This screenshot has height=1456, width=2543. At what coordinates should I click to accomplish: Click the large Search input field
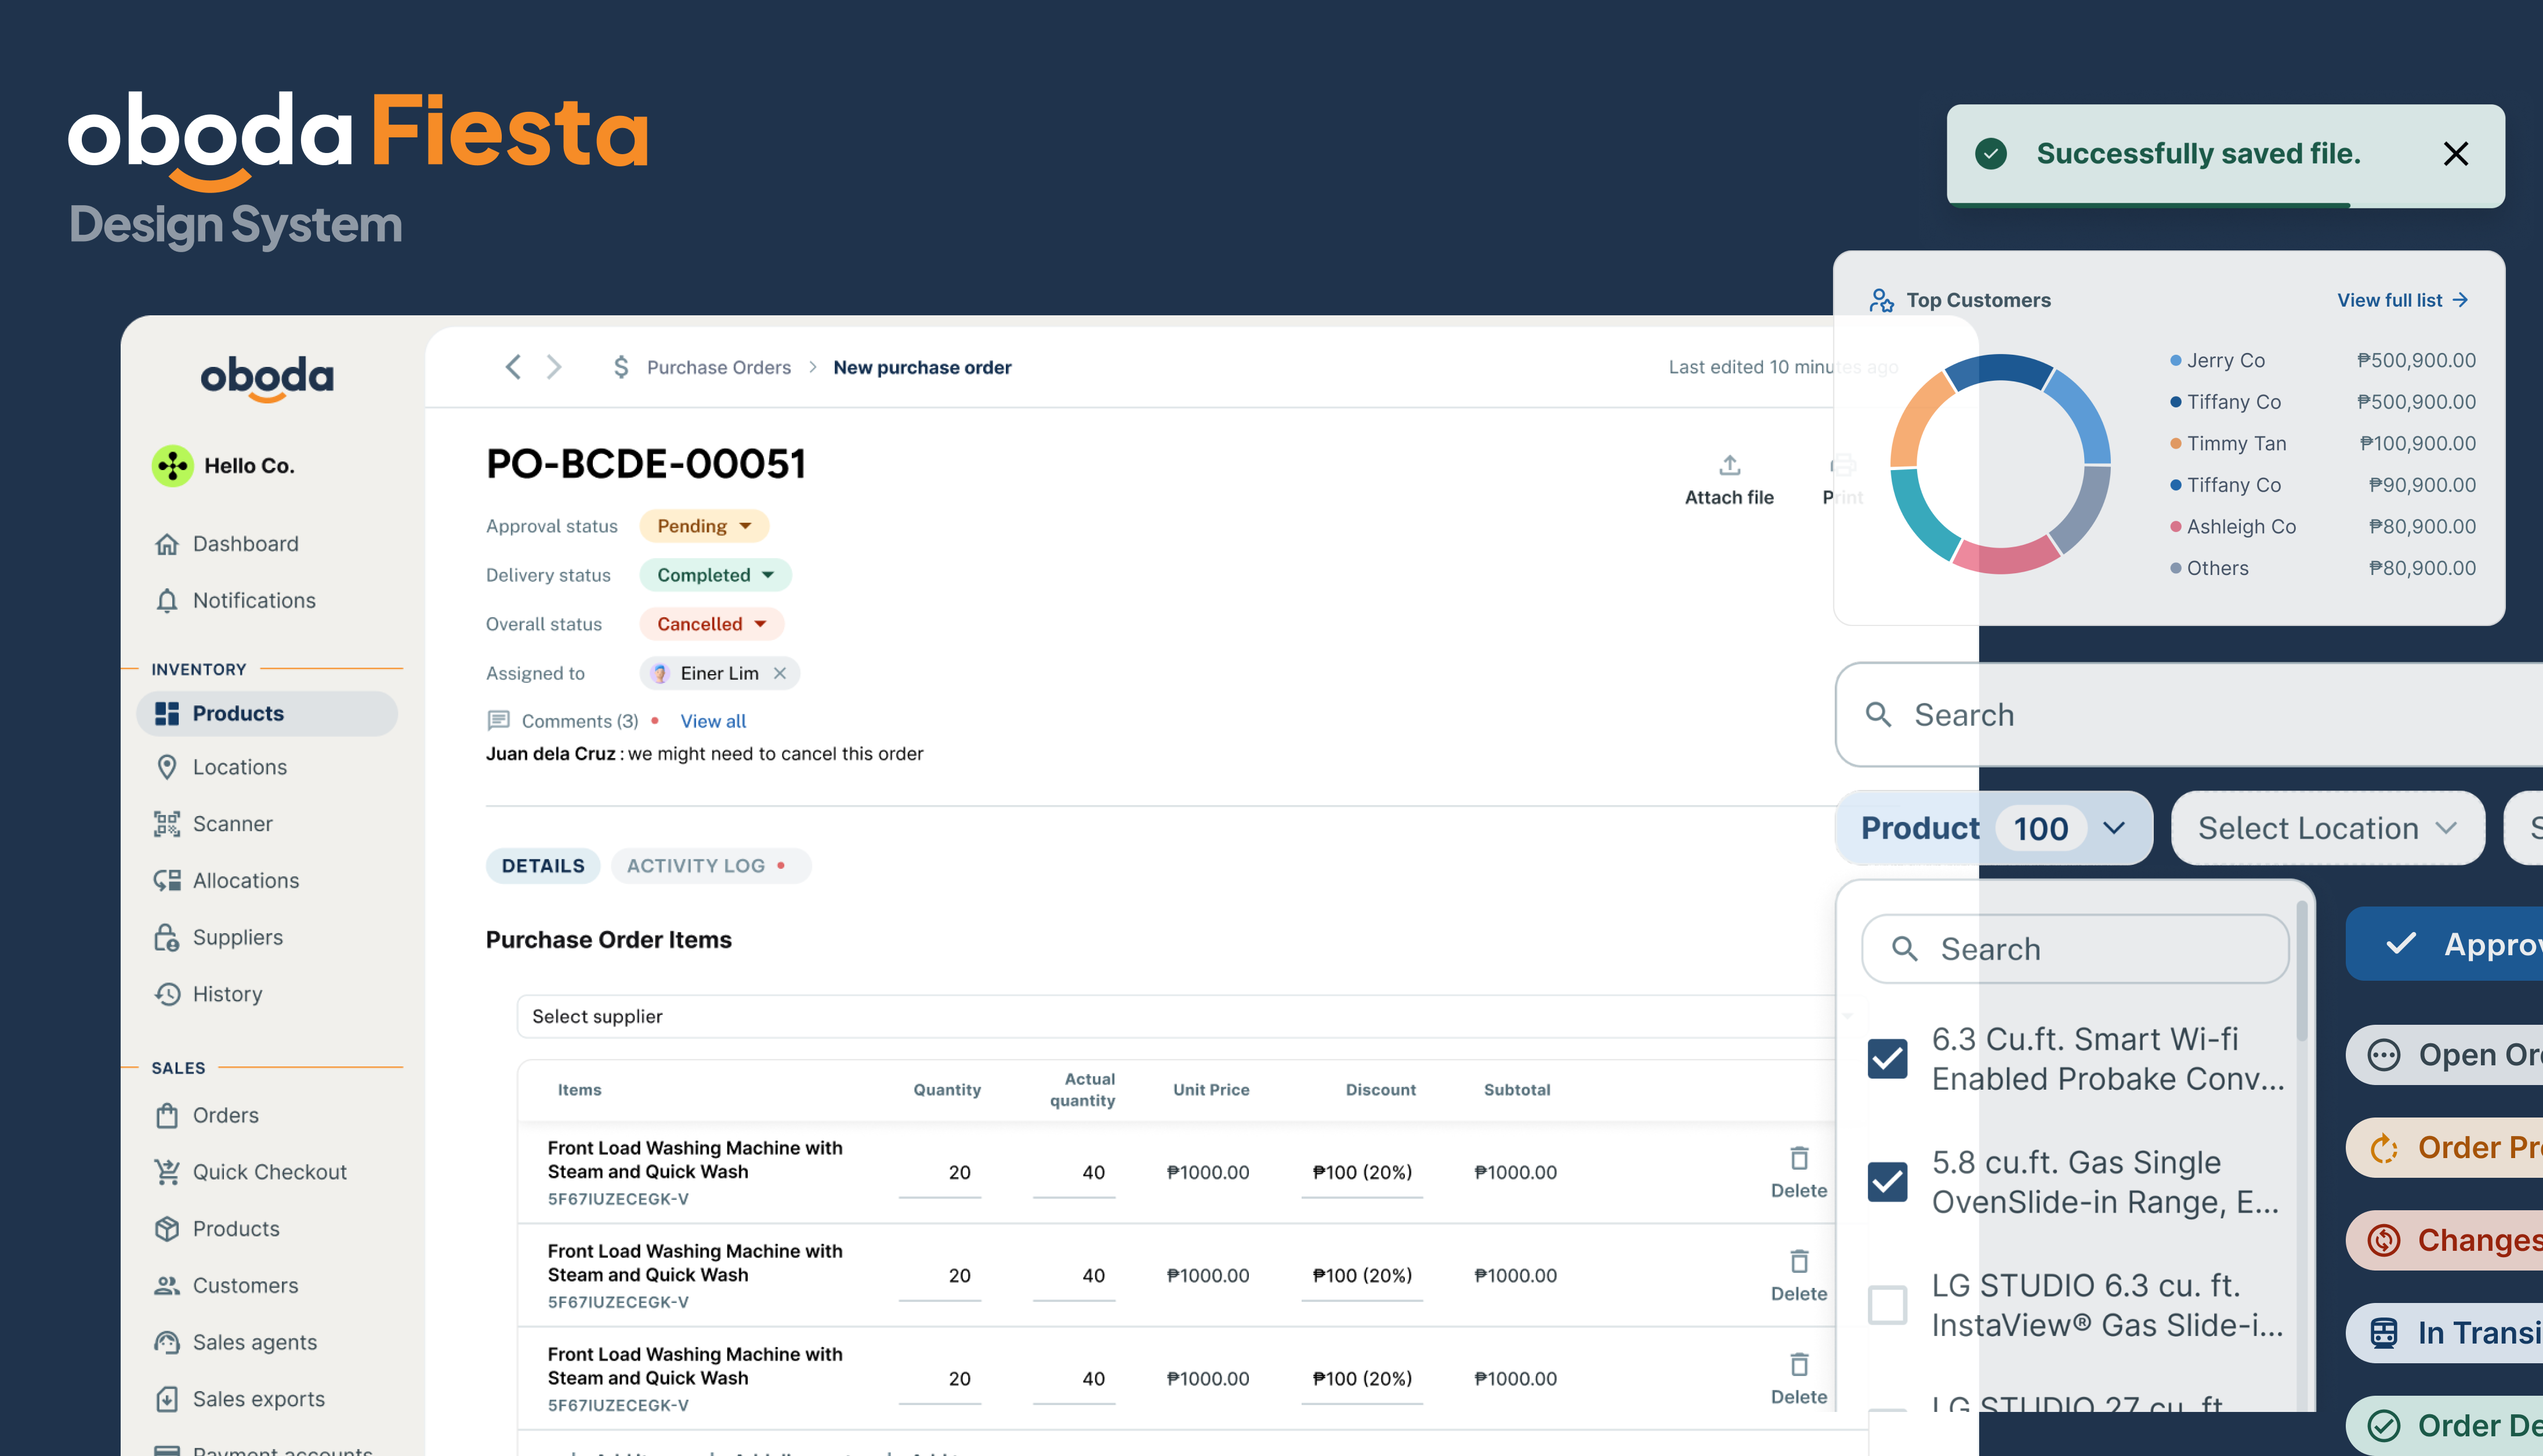click(x=2189, y=714)
